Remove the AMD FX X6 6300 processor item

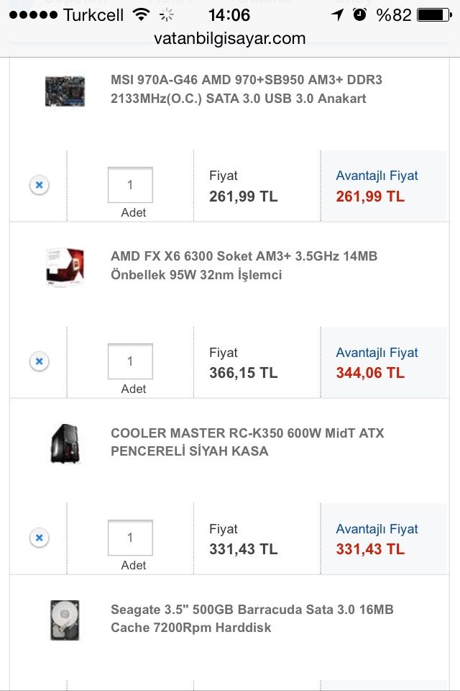click(39, 361)
